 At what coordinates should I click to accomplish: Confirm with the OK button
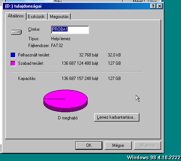[89, 145]
